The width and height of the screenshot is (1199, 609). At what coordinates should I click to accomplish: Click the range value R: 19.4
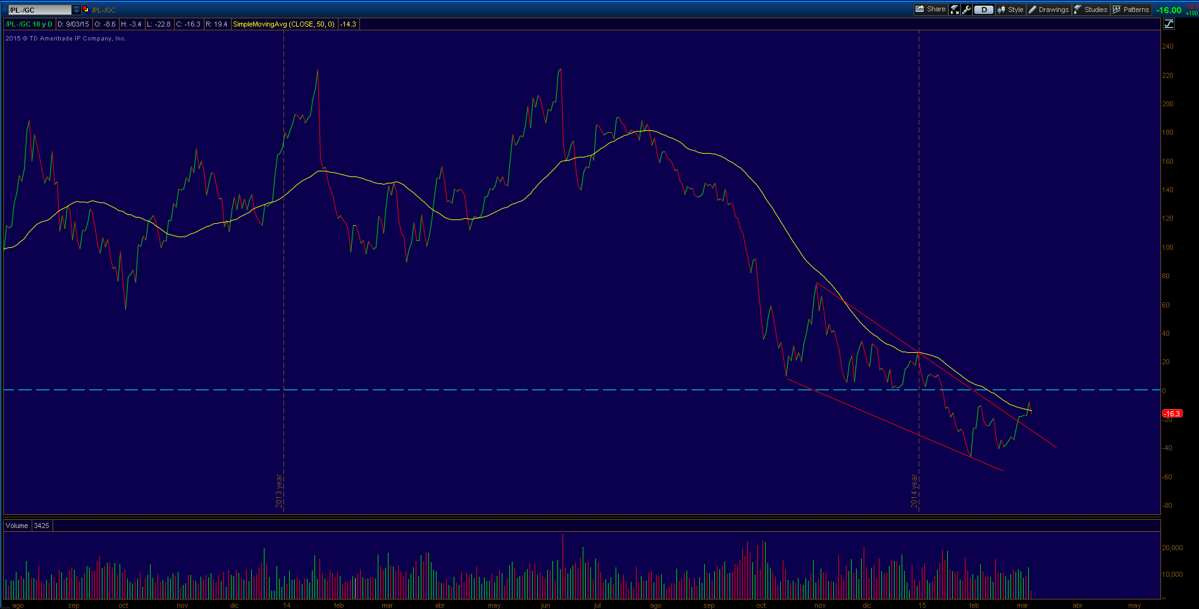pos(216,24)
